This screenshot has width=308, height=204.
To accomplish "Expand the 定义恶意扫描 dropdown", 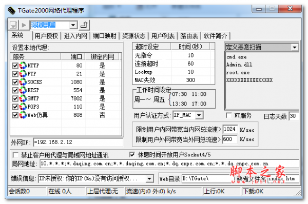I will [295, 47].
